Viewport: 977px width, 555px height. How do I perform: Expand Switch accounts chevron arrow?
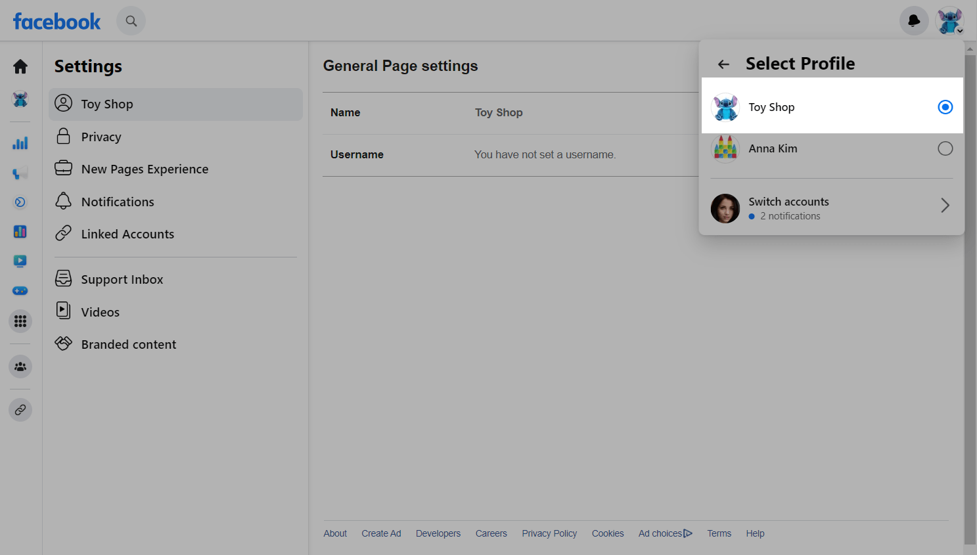click(945, 206)
